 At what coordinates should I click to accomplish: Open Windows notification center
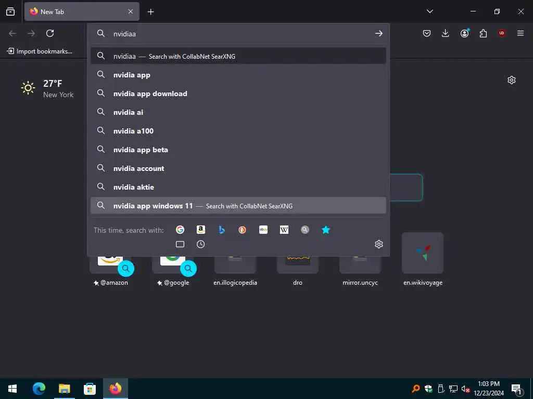(517, 389)
